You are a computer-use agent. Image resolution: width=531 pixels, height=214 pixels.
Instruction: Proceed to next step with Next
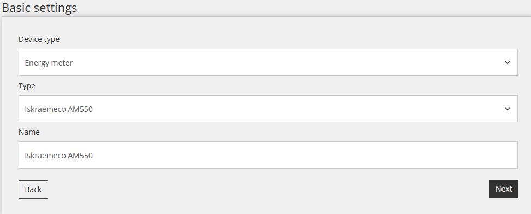[503, 189]
